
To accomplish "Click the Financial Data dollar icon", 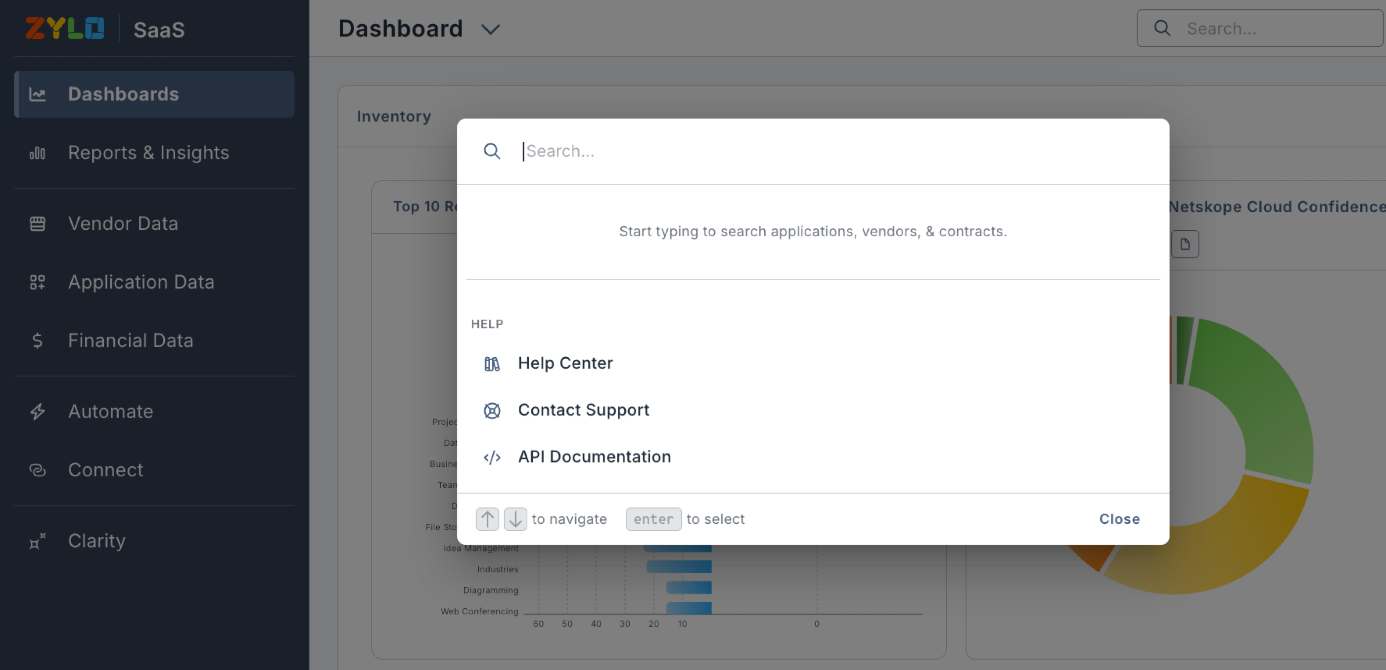I will click(x=37, y=340).
